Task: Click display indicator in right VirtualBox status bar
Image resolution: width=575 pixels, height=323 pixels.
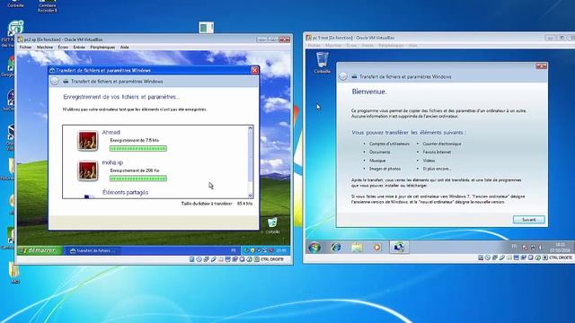Action: pyautogui.click(x=516, y=258)
